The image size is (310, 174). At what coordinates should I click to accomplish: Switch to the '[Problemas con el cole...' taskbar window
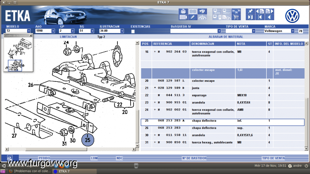coord(30,171)
